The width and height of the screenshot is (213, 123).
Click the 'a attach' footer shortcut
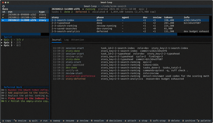click(130, 121)
